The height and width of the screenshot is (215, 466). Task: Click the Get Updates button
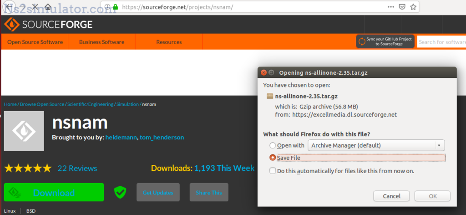[x=158, y=192]
